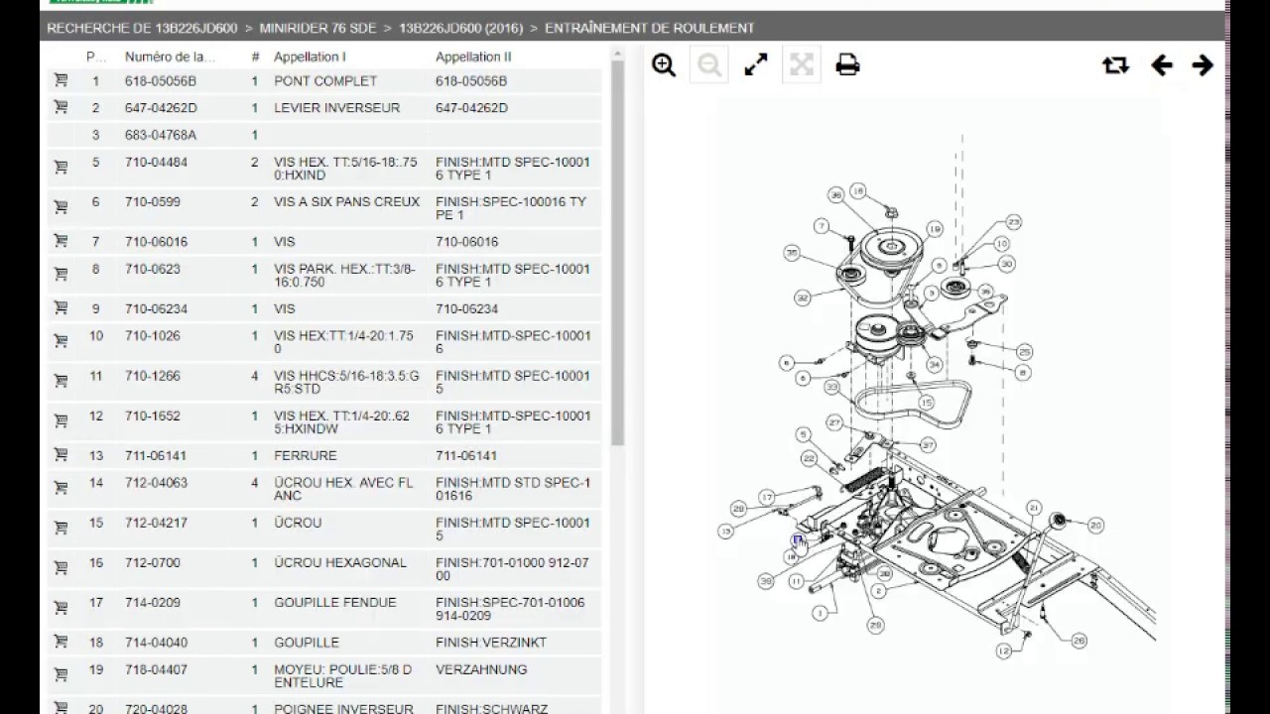Screen dimensions: 1270x714
Task: Add part 710-1026 to cart
Action: (61, 341)
